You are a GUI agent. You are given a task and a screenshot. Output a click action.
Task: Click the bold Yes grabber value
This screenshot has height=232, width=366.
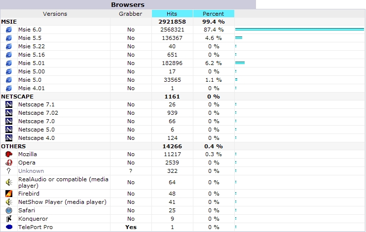[131, 227]
